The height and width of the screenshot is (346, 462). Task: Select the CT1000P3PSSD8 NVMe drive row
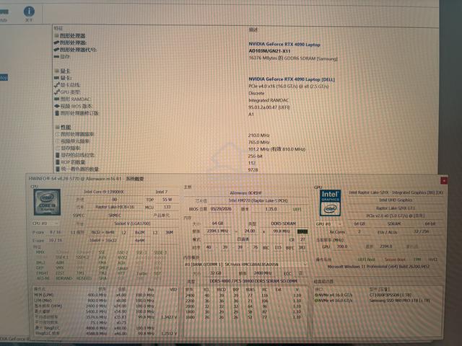[377, 295]
